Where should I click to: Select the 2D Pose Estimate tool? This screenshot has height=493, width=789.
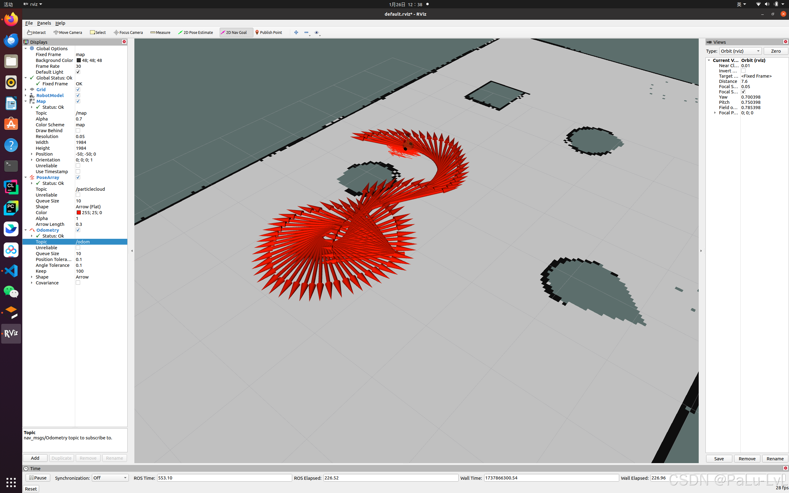point(195,32)
